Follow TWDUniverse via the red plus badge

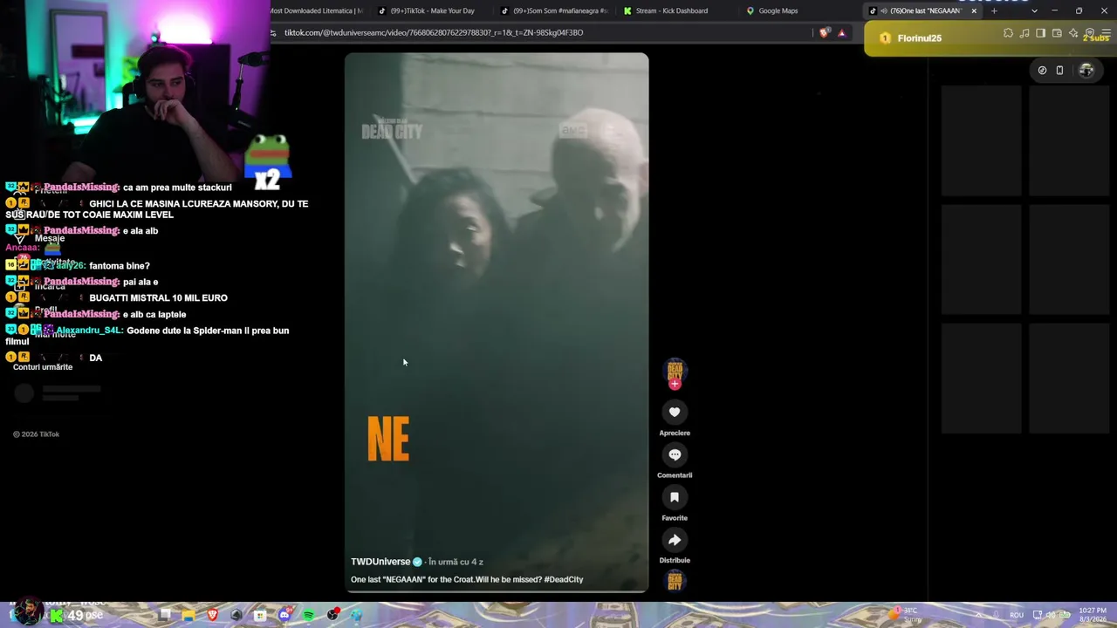point(675,384)
